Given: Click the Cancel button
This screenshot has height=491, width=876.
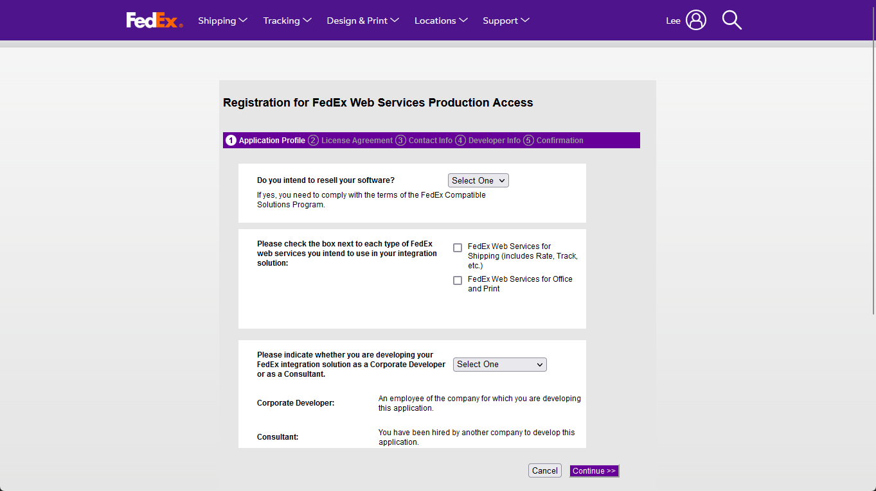Looking at the screenshot, I should pos(544,471).
